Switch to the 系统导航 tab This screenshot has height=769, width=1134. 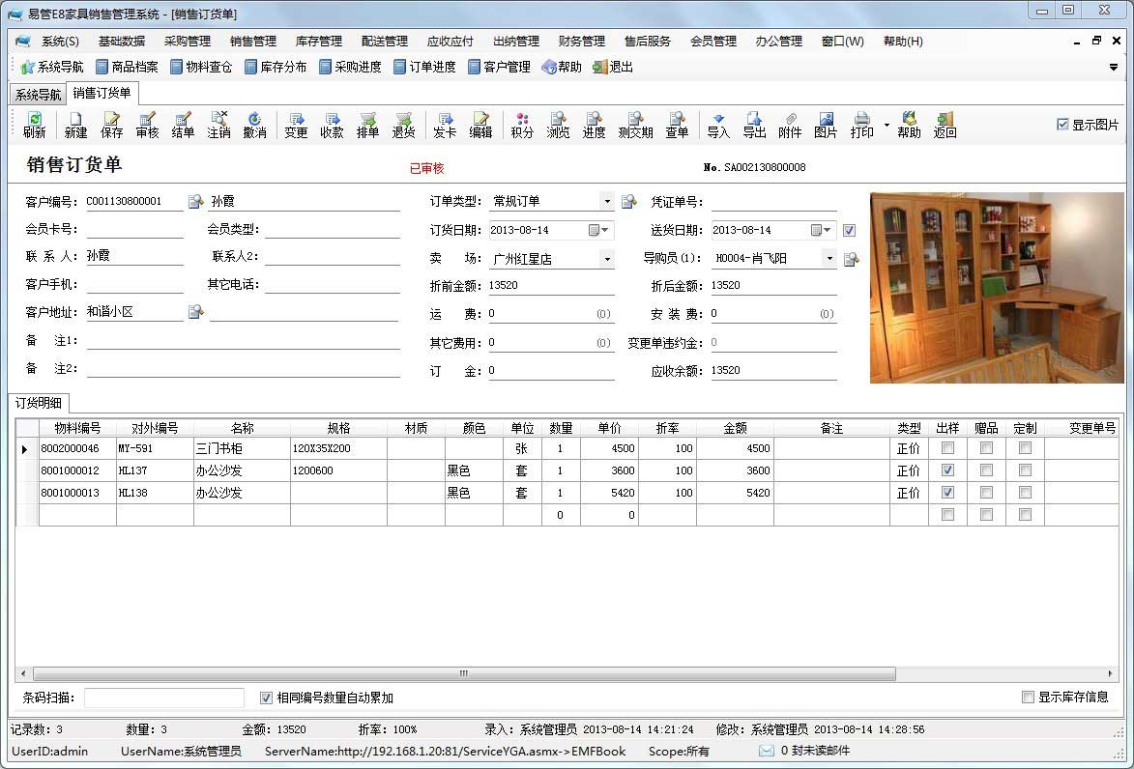pyautogui.click(x=39, y=94)
